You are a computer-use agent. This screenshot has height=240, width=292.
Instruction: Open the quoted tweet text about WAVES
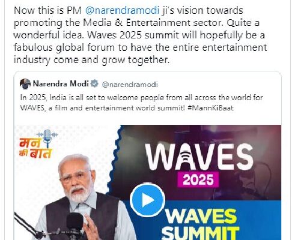click(142, 103)
